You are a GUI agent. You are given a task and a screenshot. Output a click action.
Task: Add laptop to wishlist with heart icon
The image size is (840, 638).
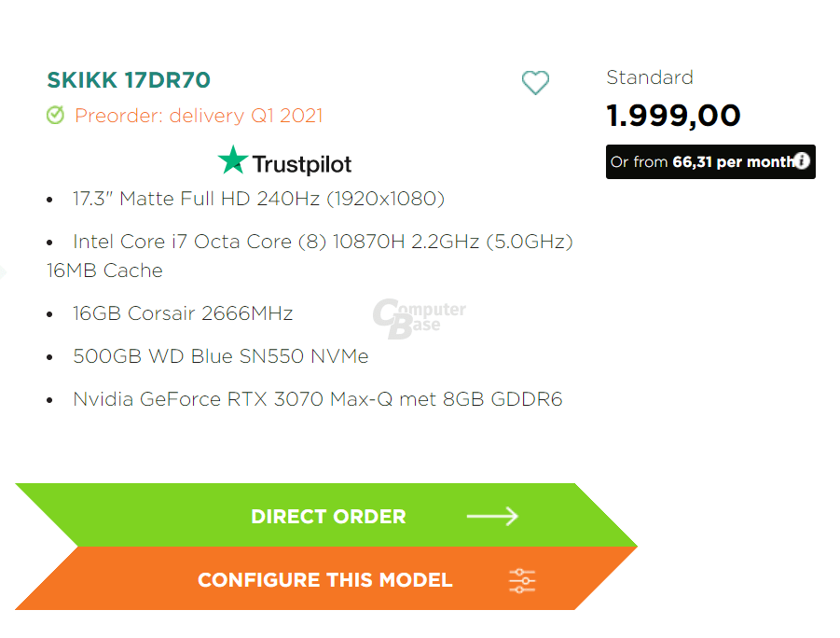(x=535, y=83)
